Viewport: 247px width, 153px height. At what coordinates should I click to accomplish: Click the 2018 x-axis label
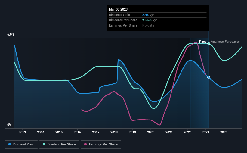click(114, 132)
